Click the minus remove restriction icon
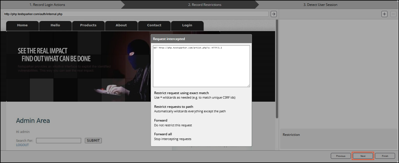This screenshot has height=163, width=399. point(393,14)
